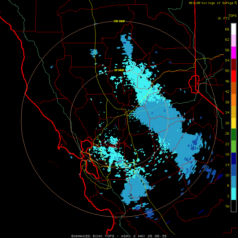Click the navy 22 kft legend swatch
The width and height of the screenshot is (238, 238).
click(234, 158)
